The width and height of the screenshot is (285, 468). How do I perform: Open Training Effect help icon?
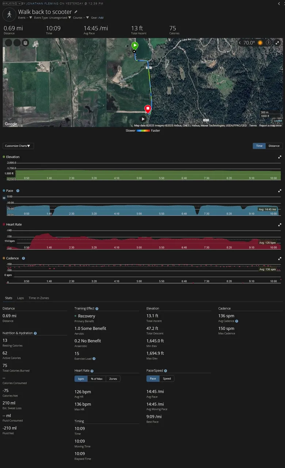(97, 309)
